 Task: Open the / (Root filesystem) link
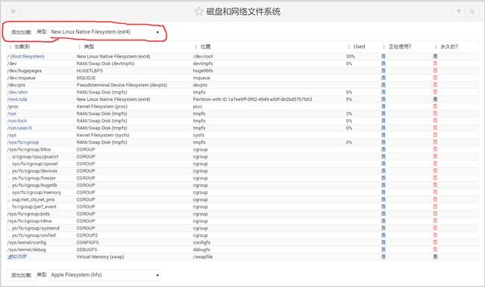click(x=26, y=56)
